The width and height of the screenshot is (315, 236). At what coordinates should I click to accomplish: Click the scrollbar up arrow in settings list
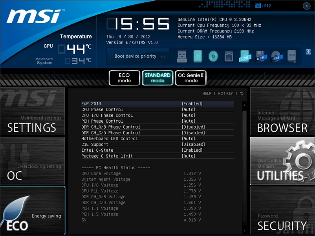(x=244, y=105)
